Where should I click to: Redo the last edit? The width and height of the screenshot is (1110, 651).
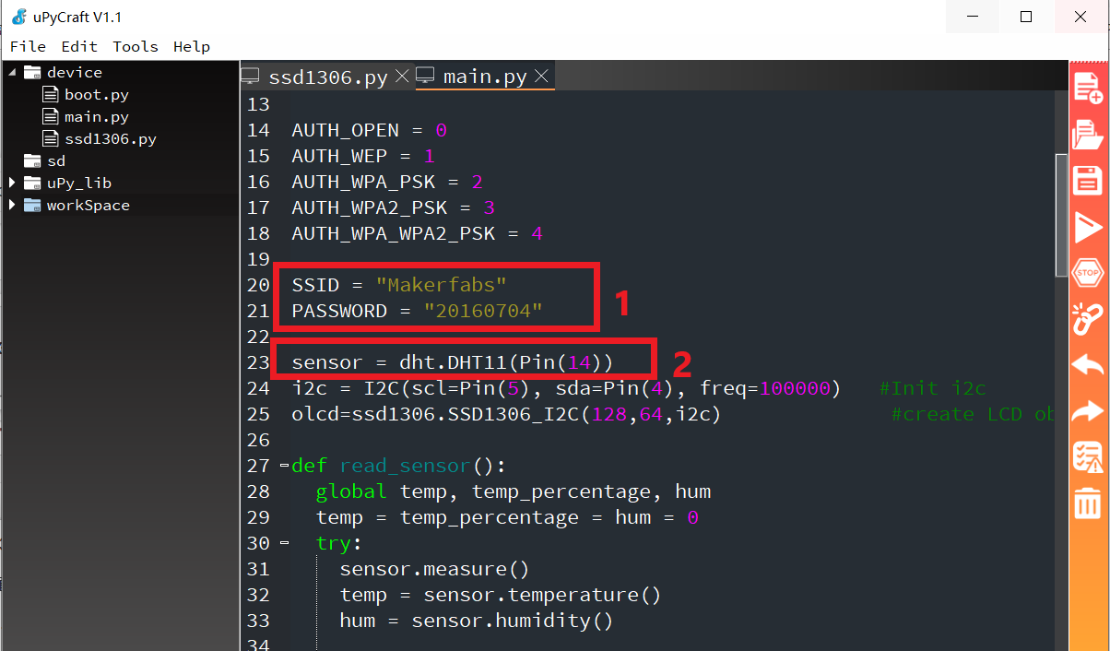pos(1088,410)
